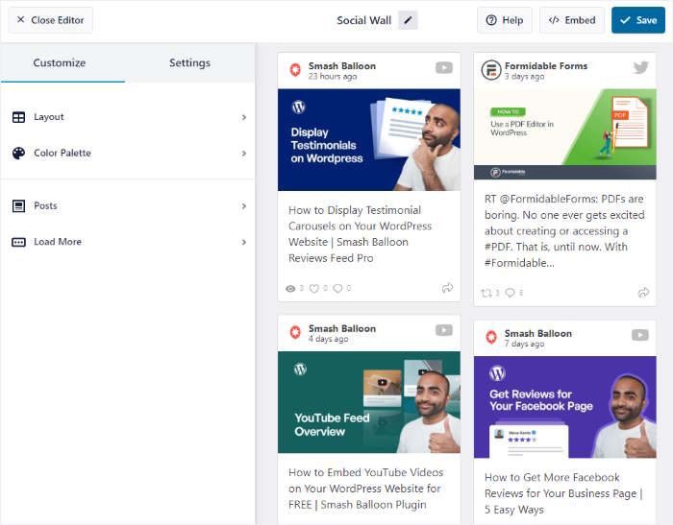Click the Formidable Forms author name
Screen dimensions: 673x525
(546, 66)
